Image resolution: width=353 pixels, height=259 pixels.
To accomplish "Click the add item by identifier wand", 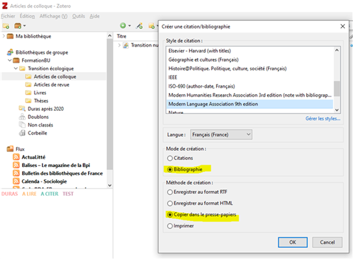I will [139, 26].
